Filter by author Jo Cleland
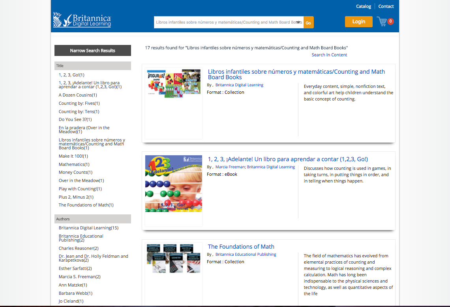The width and height of the screenshot is (450, 307). (x=71, y=301)
